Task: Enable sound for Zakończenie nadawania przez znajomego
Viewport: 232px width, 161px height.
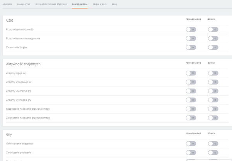Action: tap(213, 118)
